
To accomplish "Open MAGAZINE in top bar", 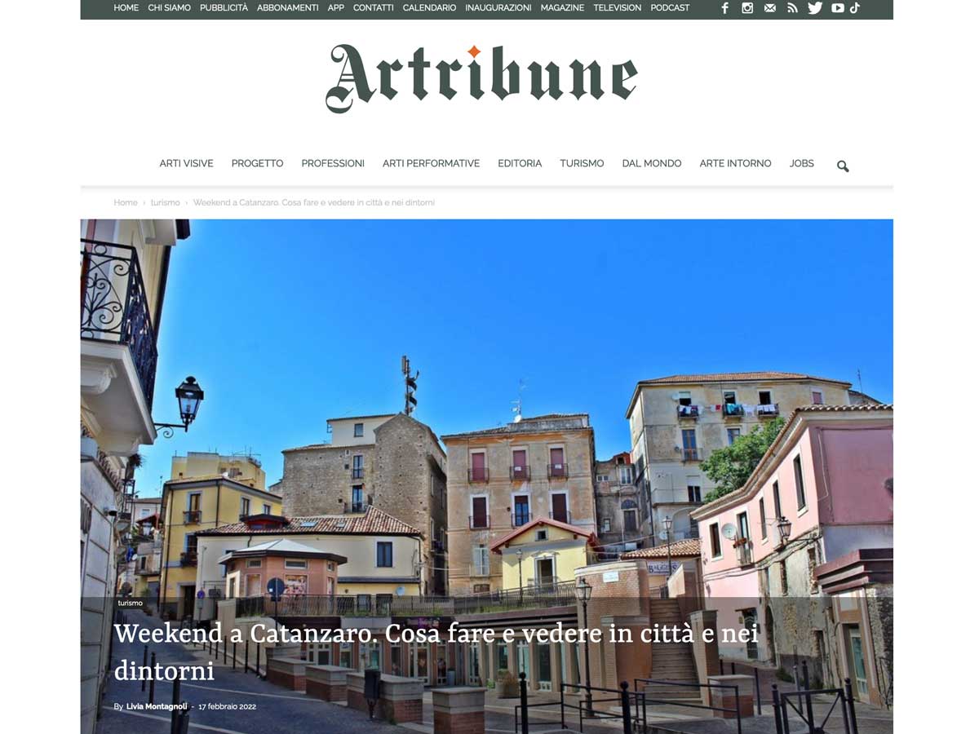I will tap(562, 8).
